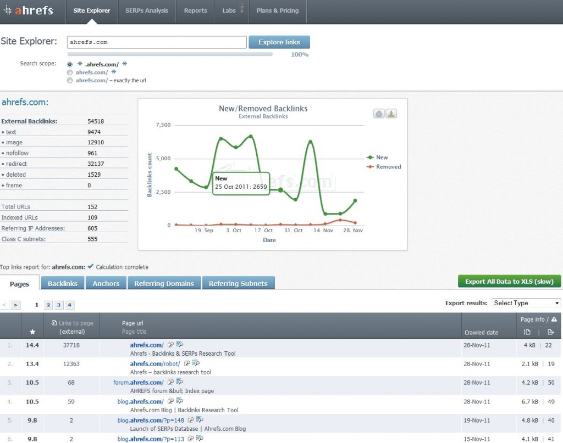Click the 28-Nov-11 date for ahrefs.com/robot/
The height and width of the screenshot is (443, 563).
tap(477, 363)
